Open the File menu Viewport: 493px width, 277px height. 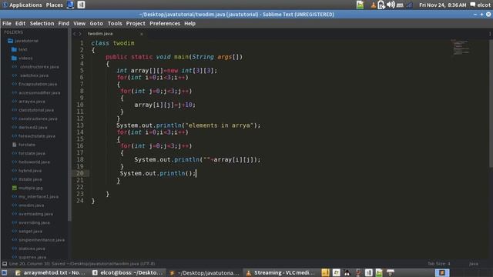click(x=7, y=24)
